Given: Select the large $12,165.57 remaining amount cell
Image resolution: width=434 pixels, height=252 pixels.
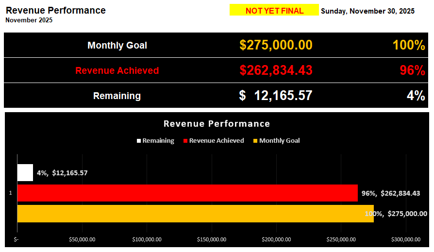Looking at the screenshot, I should click(x=276, y=96).
